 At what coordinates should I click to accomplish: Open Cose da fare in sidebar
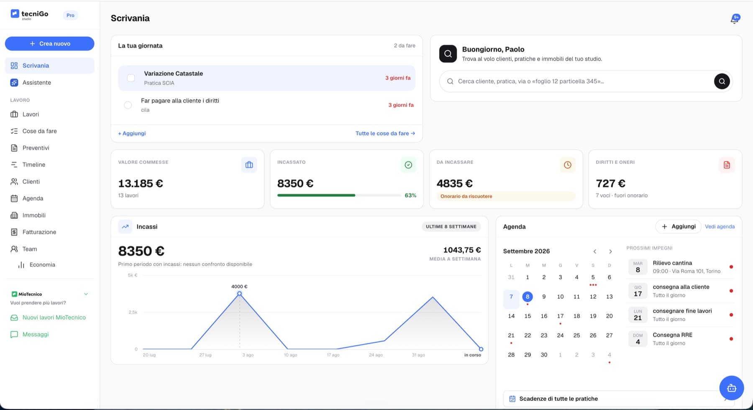tap(50, 131)
